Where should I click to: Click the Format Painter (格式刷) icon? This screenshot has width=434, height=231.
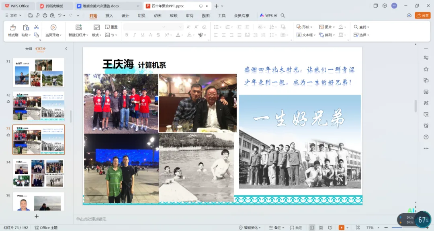point(13,27)
